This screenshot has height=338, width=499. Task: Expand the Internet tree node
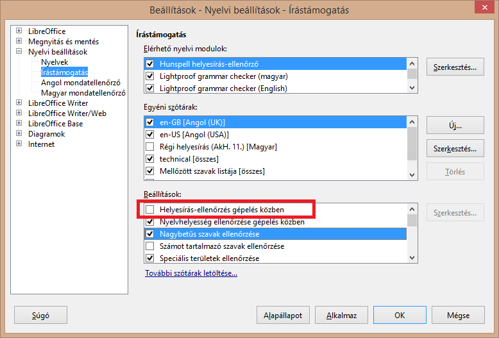point(19,144)
